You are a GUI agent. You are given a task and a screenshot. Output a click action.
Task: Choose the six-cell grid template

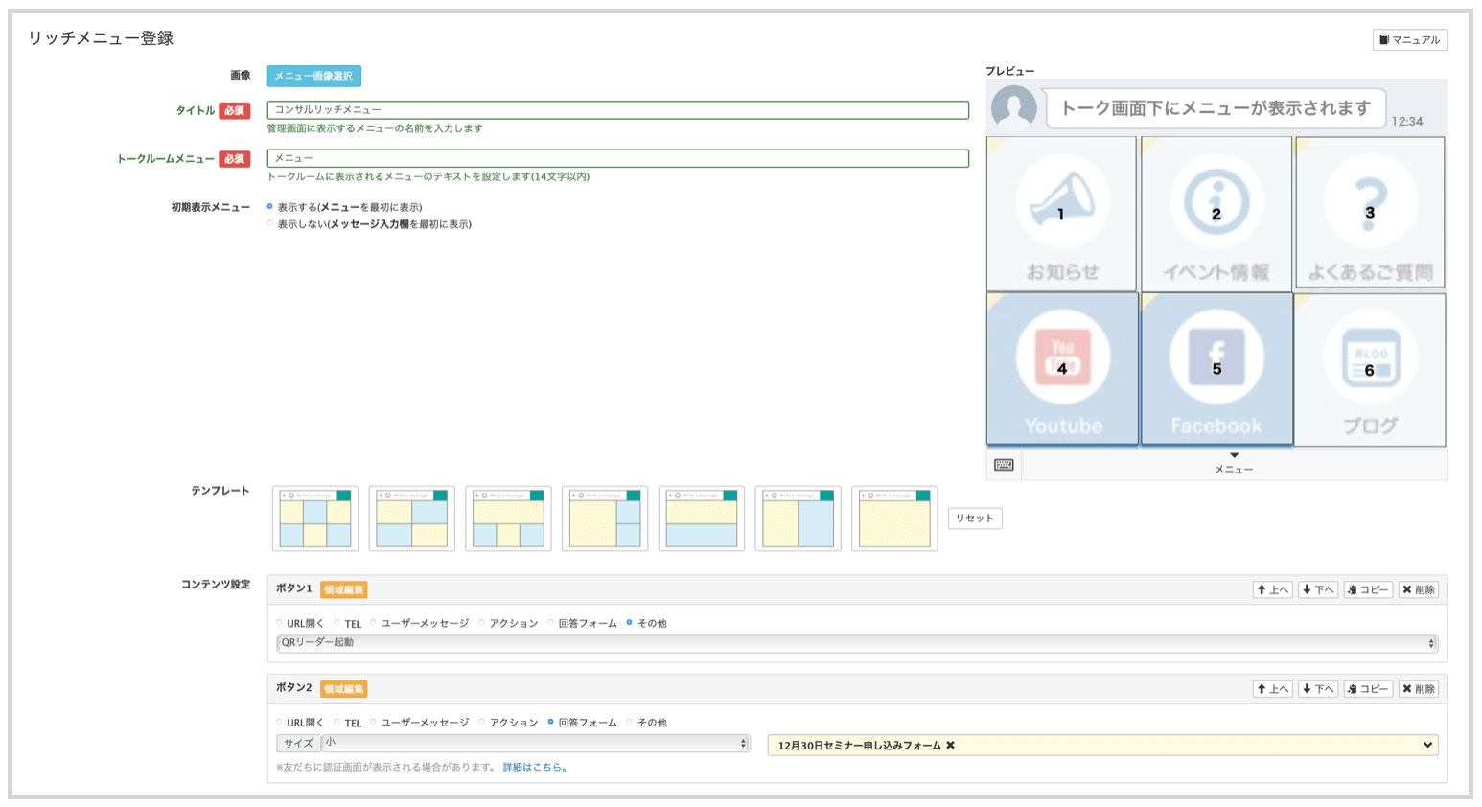(x=315, y=519)
